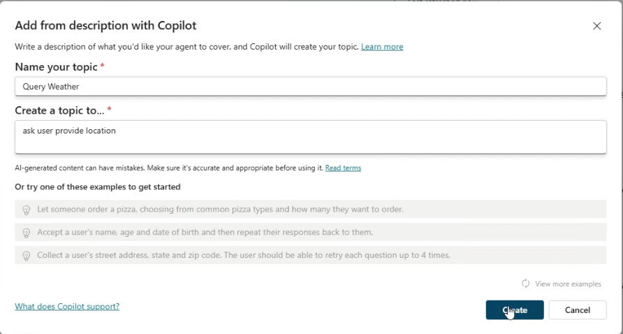Click the 'Or try one of these examples' heading
The width and height of the screenshot is (623, 334).
pyautogui.click(x=98, y=187)
